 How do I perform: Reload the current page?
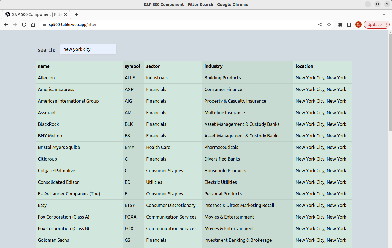[x=24, y=25]
